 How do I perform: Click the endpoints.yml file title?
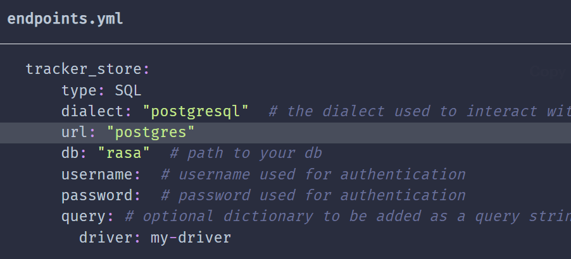(65, 19)
